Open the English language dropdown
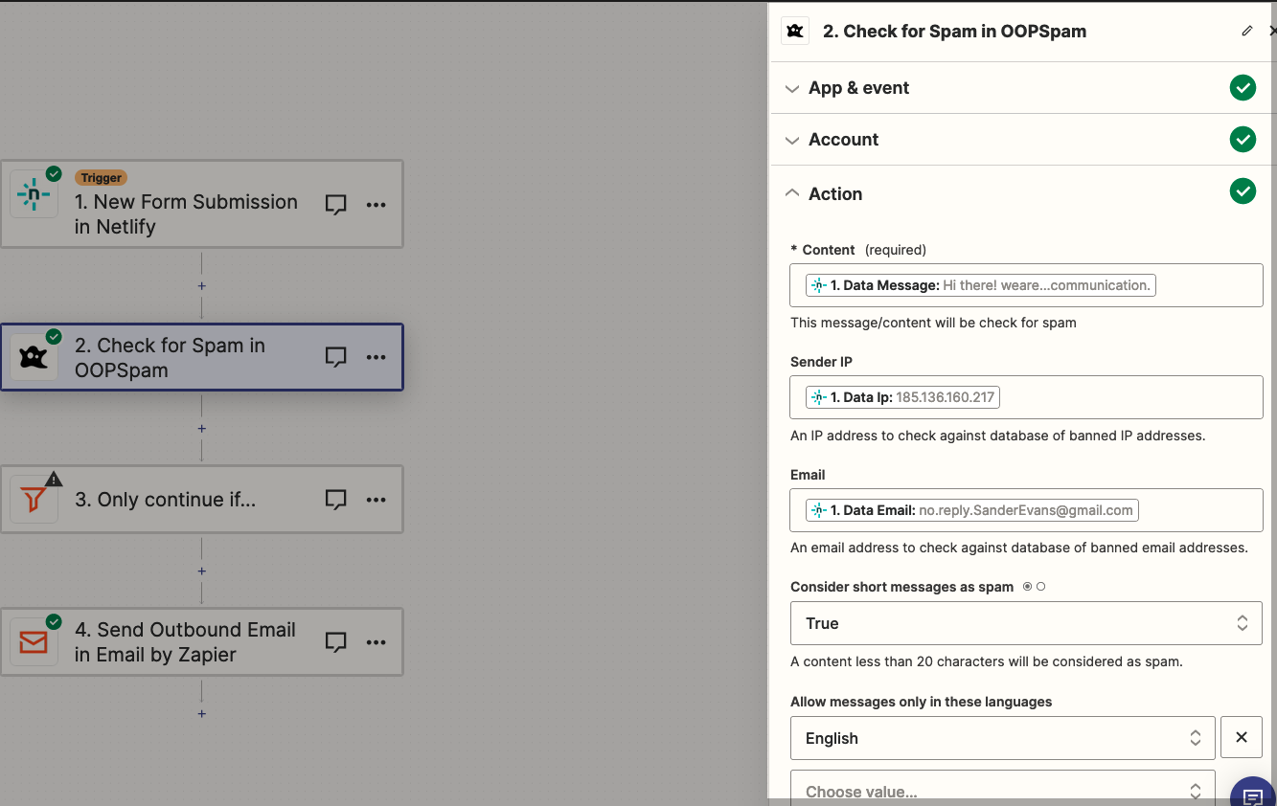 coord(1003,738)
